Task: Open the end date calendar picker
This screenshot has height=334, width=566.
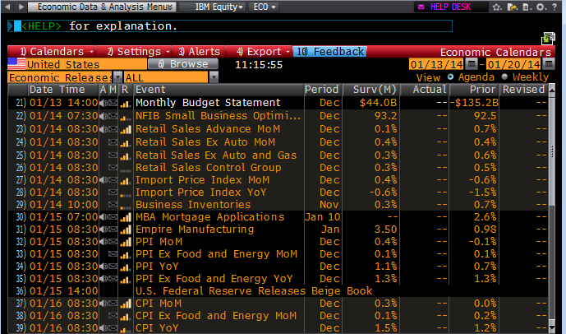Action: coord(548,65)
